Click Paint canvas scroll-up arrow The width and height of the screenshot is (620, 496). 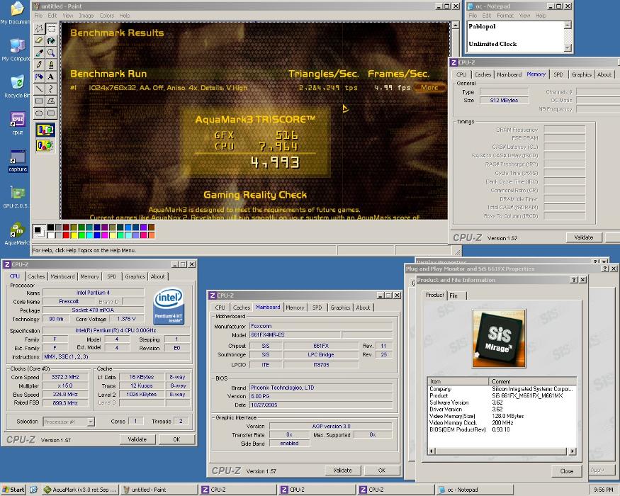click(455, 25)
